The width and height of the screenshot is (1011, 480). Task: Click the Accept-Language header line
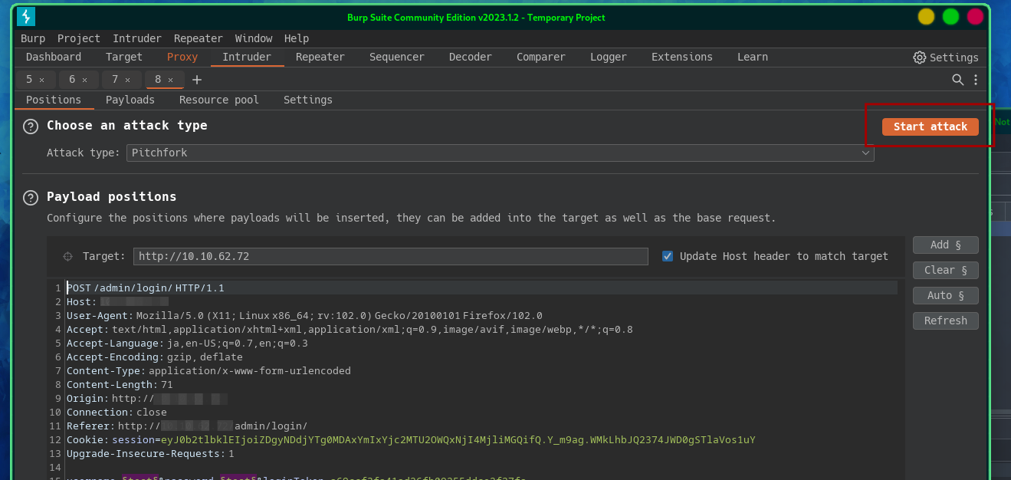pyautogui.click(x=187, y=344)
